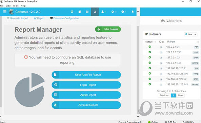
Task: Click SFTP badge on 127.0.0.1:22 row
Action: pos(196,58)
